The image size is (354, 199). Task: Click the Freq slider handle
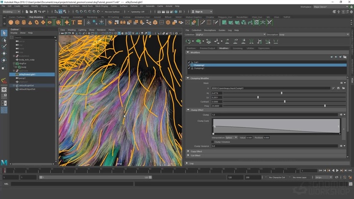pos(324,105)
